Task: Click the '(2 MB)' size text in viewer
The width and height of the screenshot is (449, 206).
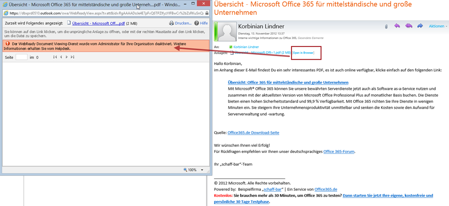Action: click(x=132, y=24)
